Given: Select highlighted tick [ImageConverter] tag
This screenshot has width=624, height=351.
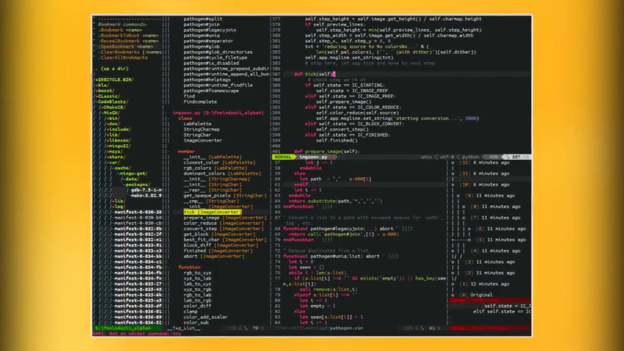Looking at the screenshot, I should [x=212, y=212].
